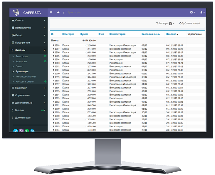Open Счета submenu item

click(19, 66)
